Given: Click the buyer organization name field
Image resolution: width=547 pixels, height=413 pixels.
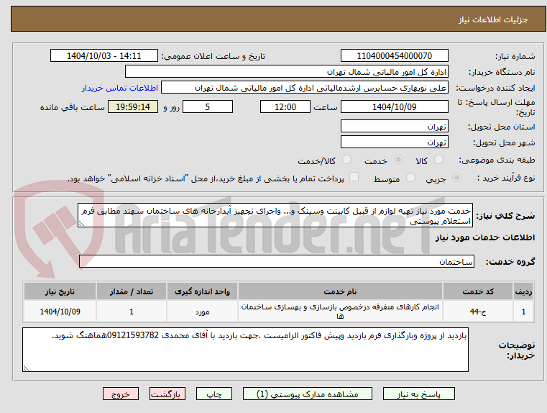Looking at the screenshot, I should click(x=286, y=71).
